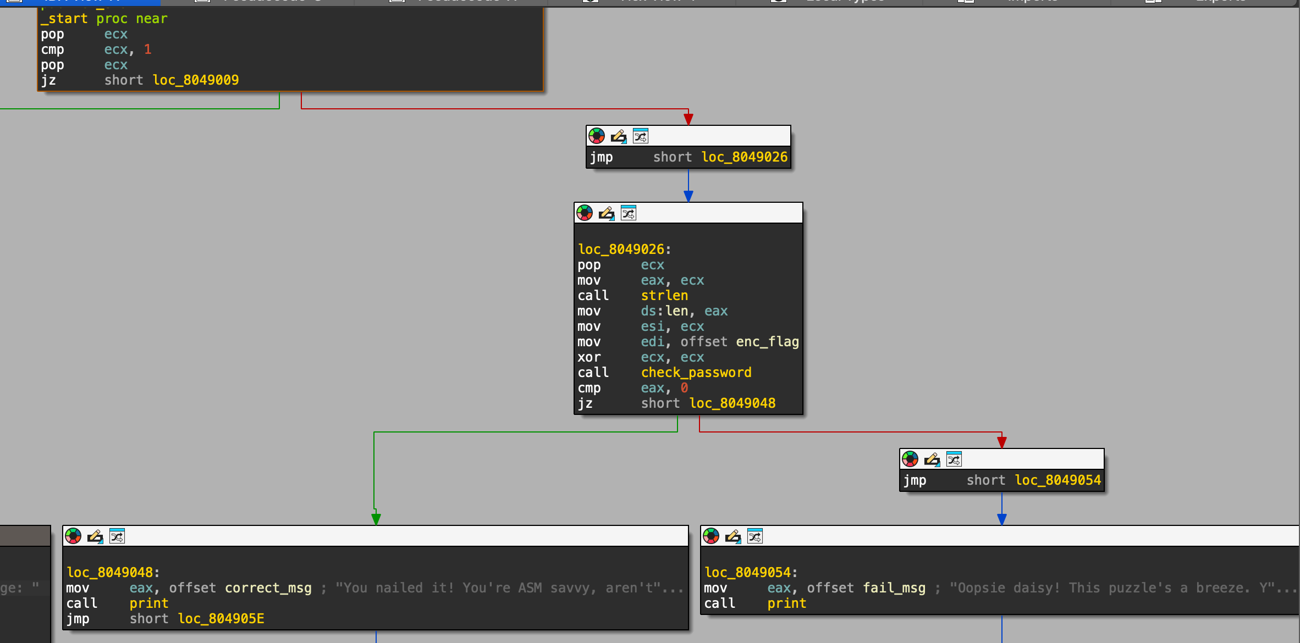This screenshot has height=643, width=1300.
Task: Click check_password call target
Action: coord(696,373)
